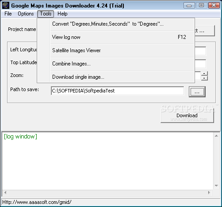
Task: Click the log window scroll down arrow
Action: (x=216, y=186)
